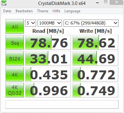Open the Bearbeiten menu
Screen dimensions: 124x113
tap(24, 11)
